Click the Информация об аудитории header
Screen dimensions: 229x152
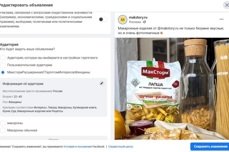click(x=23, y=84)
